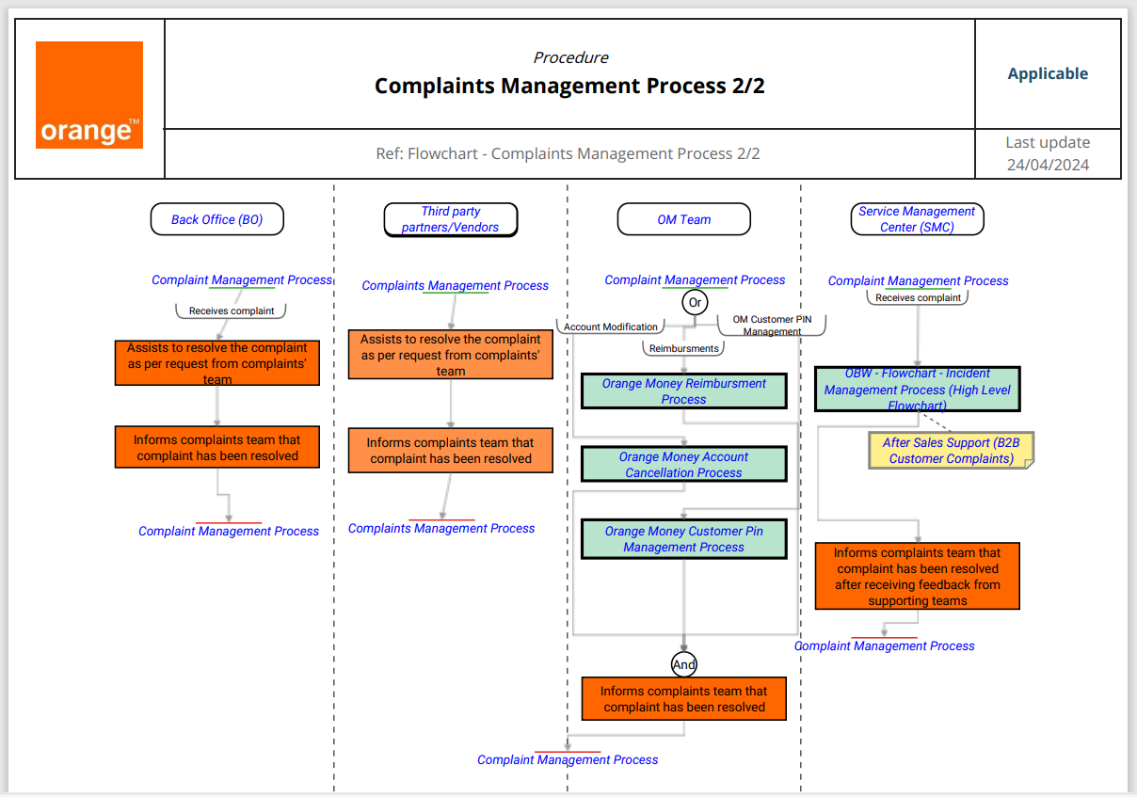Image resolution: width=1137 pixels, height=797 pixels.
Task: Click 'Receives complaint' label under Back Office
Action: 232,311
